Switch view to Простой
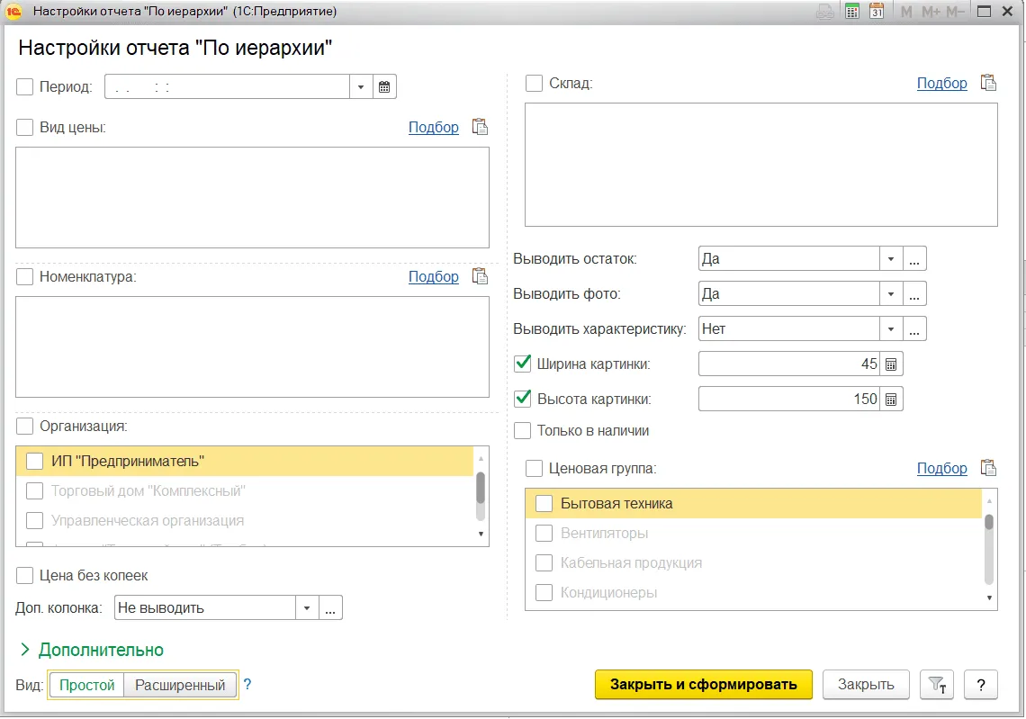 [x=86, y=685]
